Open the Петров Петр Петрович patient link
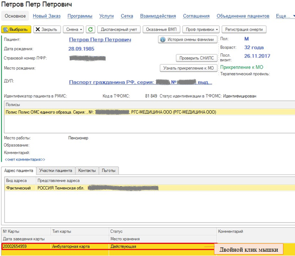 pyautogui.click(x=100, y=40)
